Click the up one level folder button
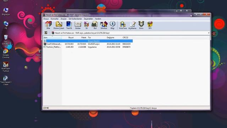227x128 pixels. [x=46, y=33]
